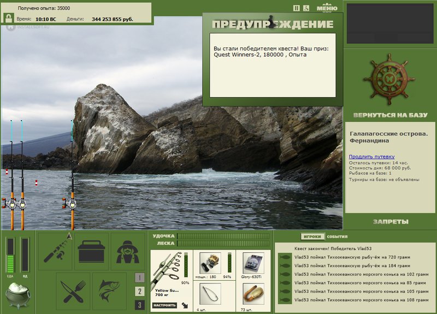This screenshot has height=314, width=437.
Task: Follow the Продлить путевку link
Action: pos(371,157)
